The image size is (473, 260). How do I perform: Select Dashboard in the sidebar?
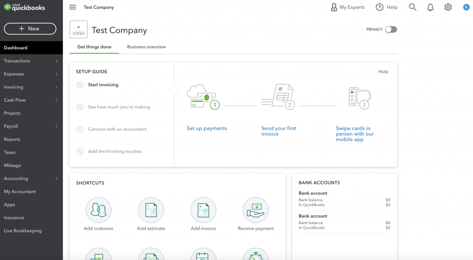click(x=31, y=48)
